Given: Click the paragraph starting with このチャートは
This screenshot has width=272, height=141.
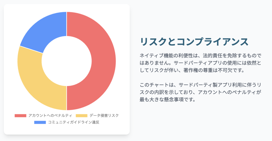Looking at the screenshot, I should click(200, 92).
